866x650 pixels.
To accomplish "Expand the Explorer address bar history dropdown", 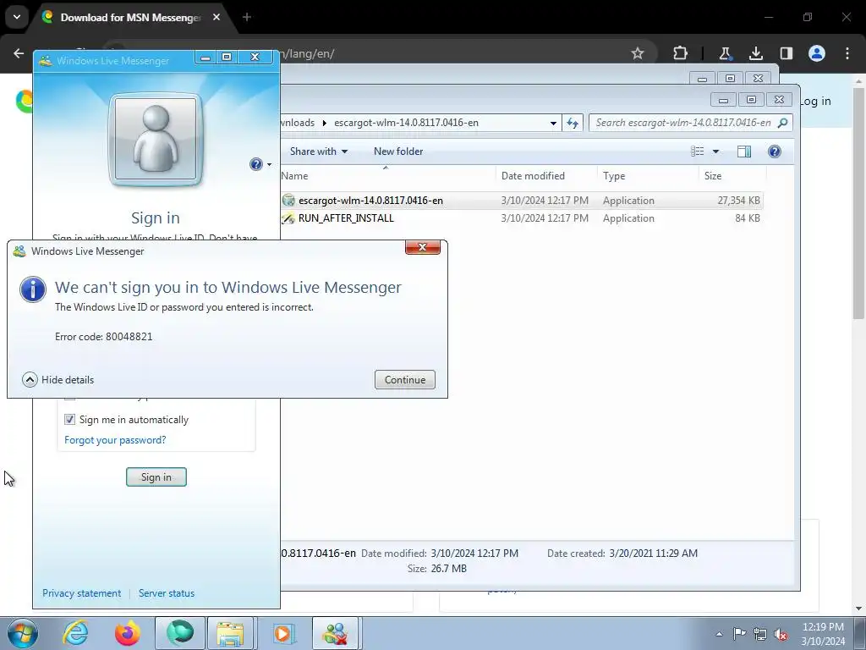I will point(553,123).
